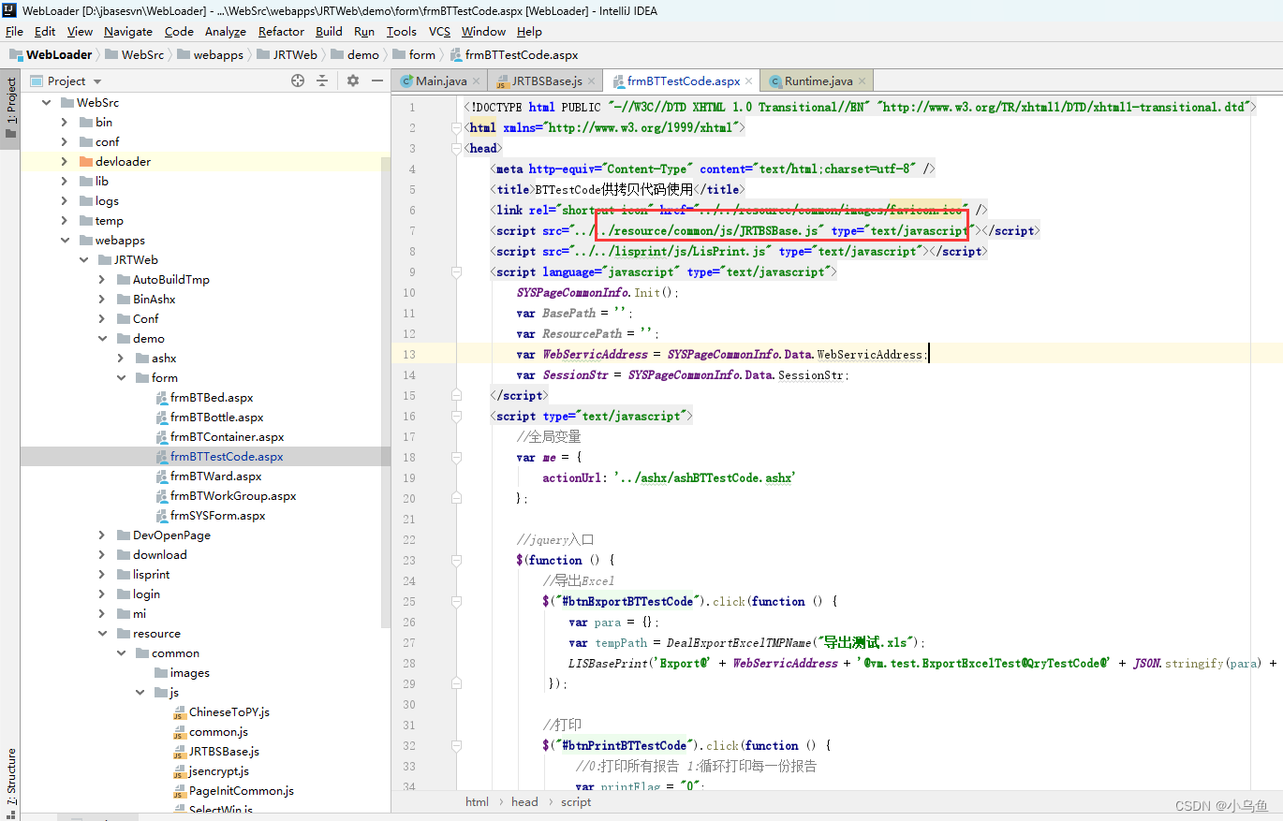Select common.js file in tree

[x=218, y=731]
